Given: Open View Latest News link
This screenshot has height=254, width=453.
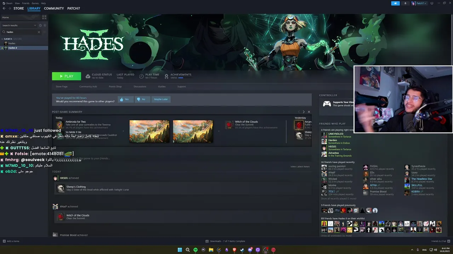Looking at the screenshot, I should pyautogui.click(x=300, y=167).
